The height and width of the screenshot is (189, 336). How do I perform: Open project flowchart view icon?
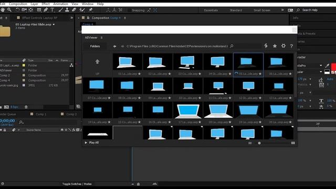coord(71,65)
